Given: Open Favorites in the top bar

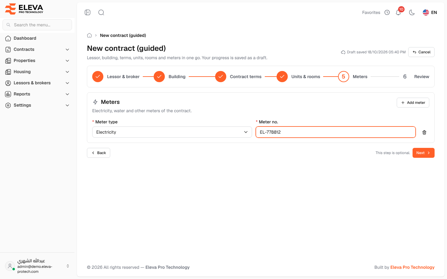Looking at the screenshot, I should pos(371,12).
